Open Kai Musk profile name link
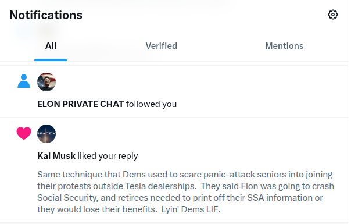The height and width of the screenshot is (224, 351). point(56,156)
